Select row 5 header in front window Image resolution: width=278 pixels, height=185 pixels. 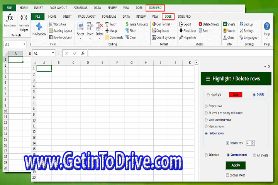click(x=34, y=91)
